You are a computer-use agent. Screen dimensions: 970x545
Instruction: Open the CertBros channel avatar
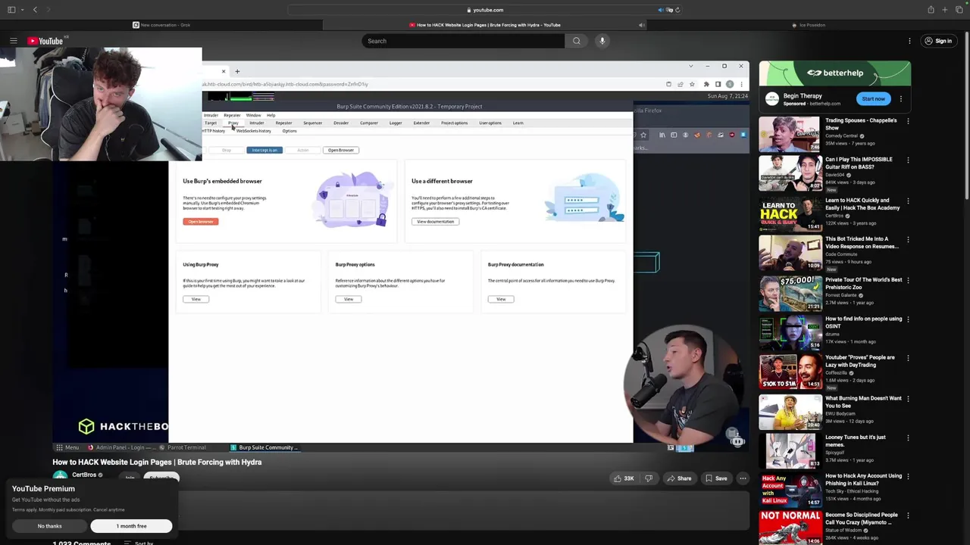[x=60, y=476]
